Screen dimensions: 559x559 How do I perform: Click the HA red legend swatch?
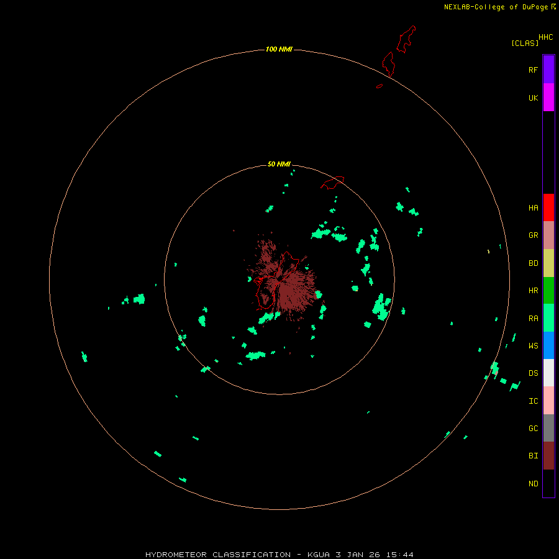click(x=548, y=207)
